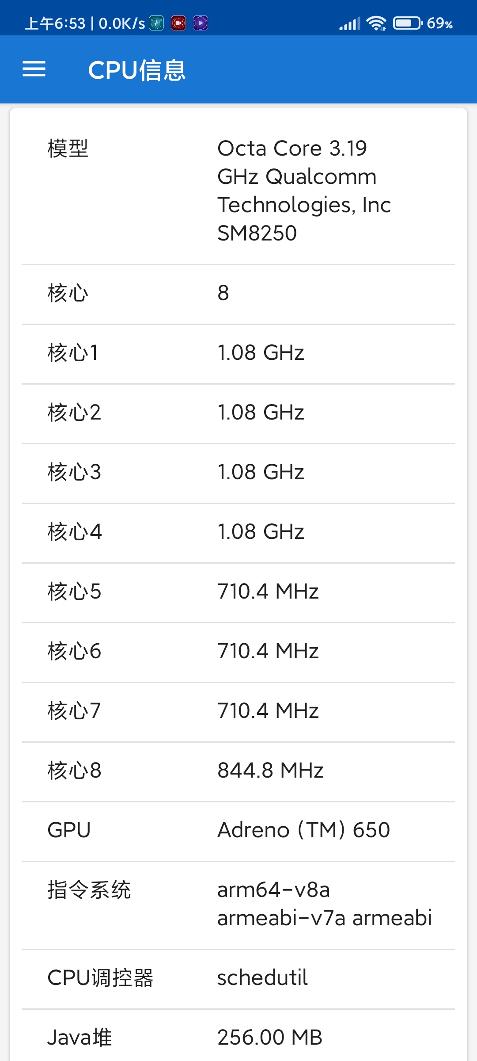Viewport: 477px width, 1061px height.
Task: Tap the battery indicator icon
Action: pyautogui.click(x=408, y=23)
